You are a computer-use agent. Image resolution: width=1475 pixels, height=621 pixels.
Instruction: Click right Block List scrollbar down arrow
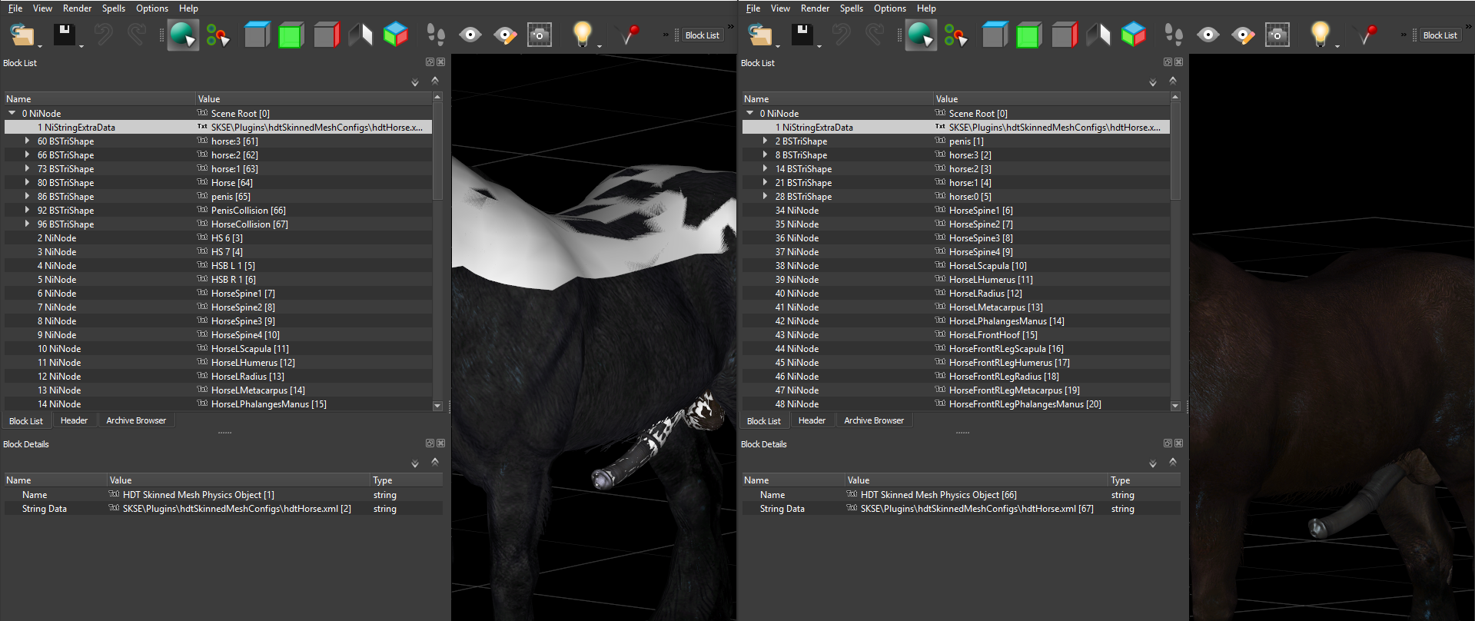point(1175,406)
